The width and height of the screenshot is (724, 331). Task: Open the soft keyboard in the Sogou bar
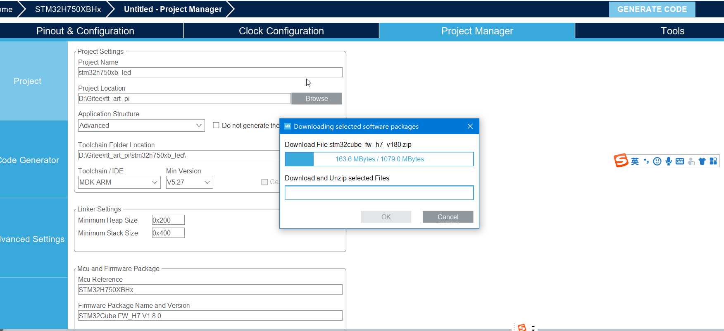[680, 161]
